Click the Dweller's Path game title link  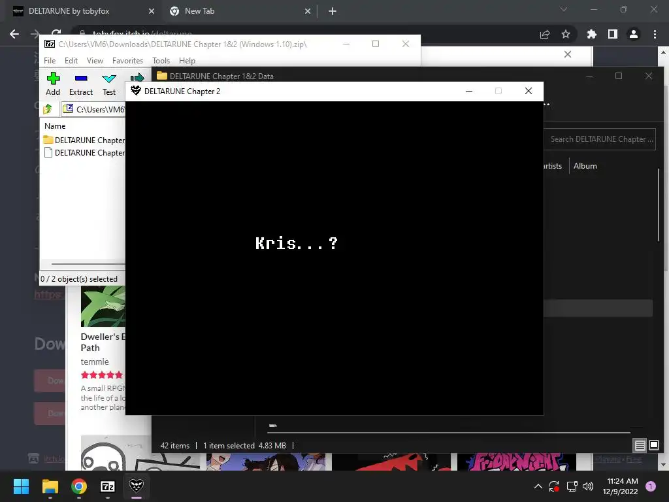[x=103, y=342]
